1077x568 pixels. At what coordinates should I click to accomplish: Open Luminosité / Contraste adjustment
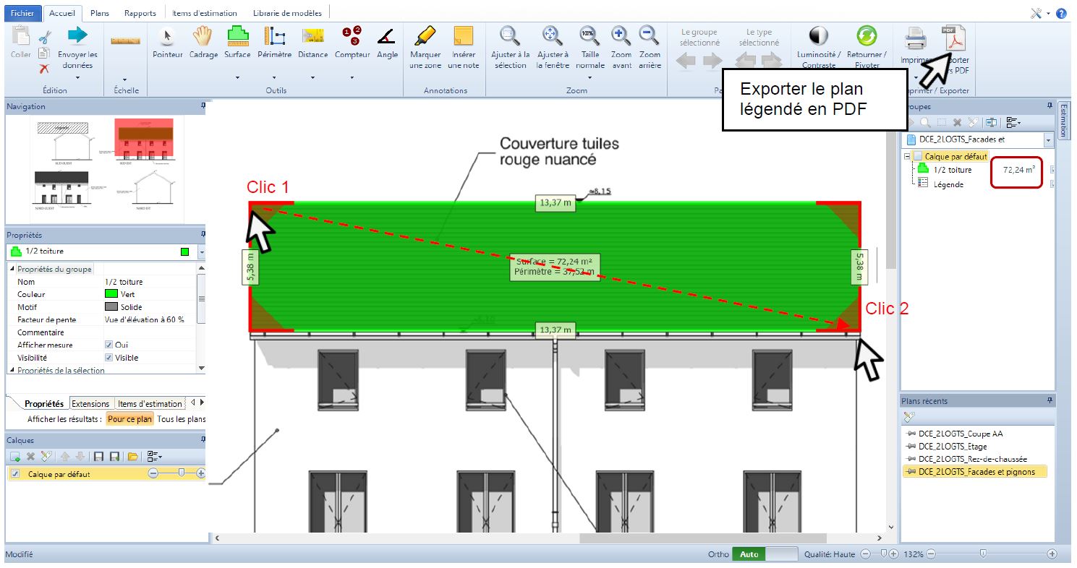tap(818, 46)
